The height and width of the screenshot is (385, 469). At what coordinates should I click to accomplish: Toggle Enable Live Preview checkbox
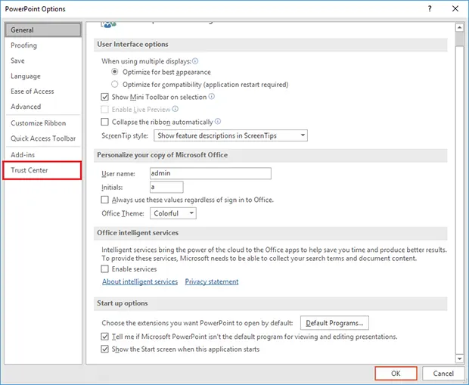tap(104, 110)
